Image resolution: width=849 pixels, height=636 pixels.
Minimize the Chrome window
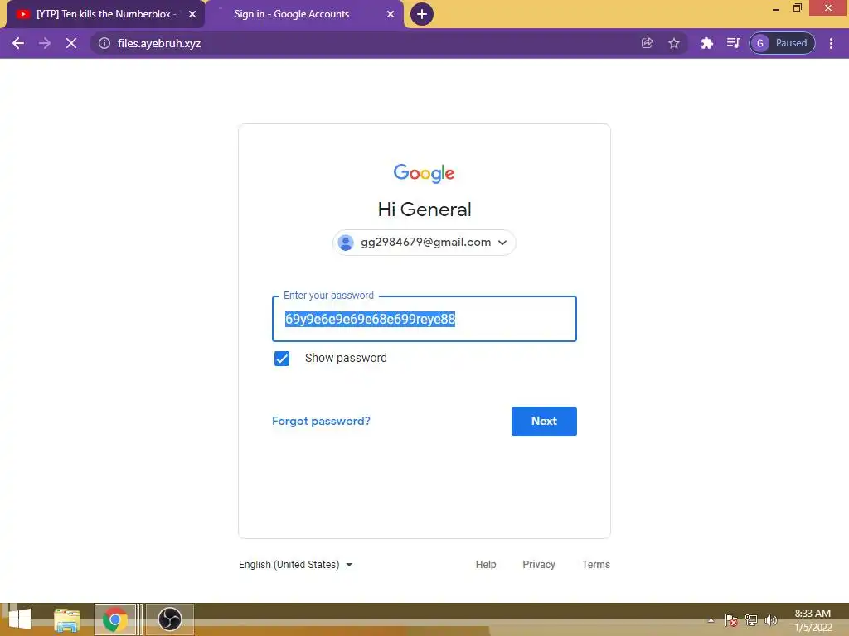(776, 8)
